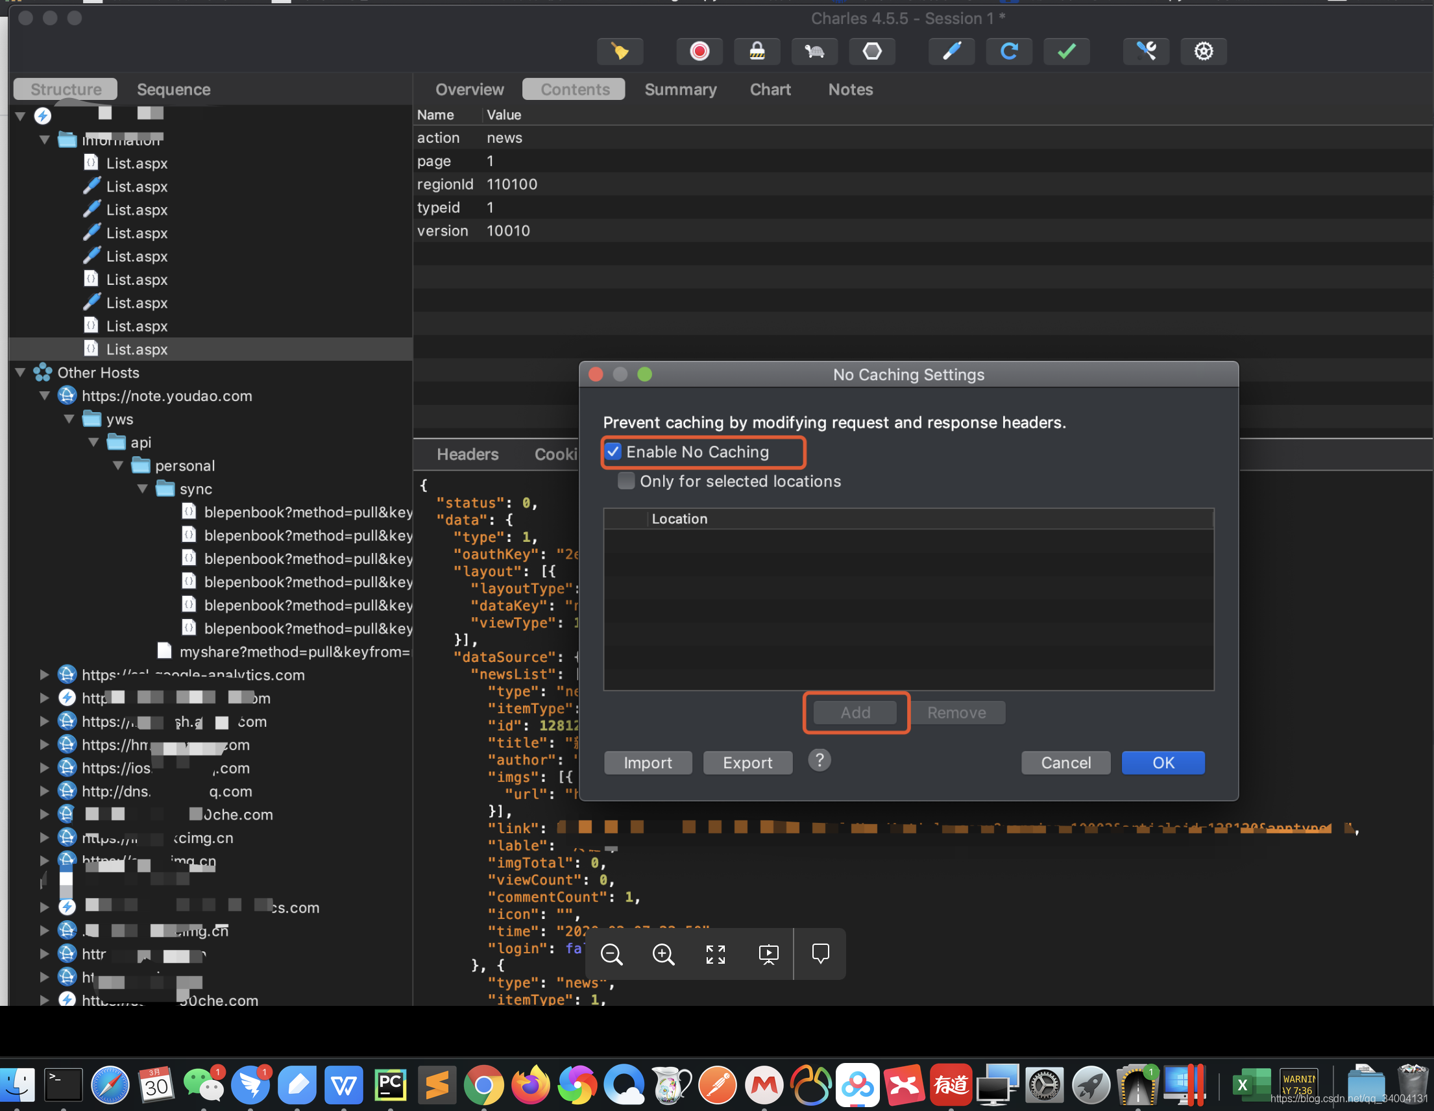
Task: Click the Add button in No Caching Settings
Action: click(855, 711)
